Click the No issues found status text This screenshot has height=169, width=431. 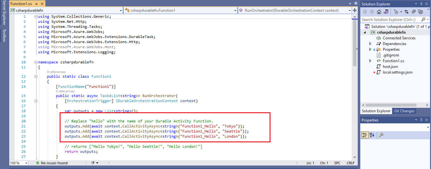point(54,163)
